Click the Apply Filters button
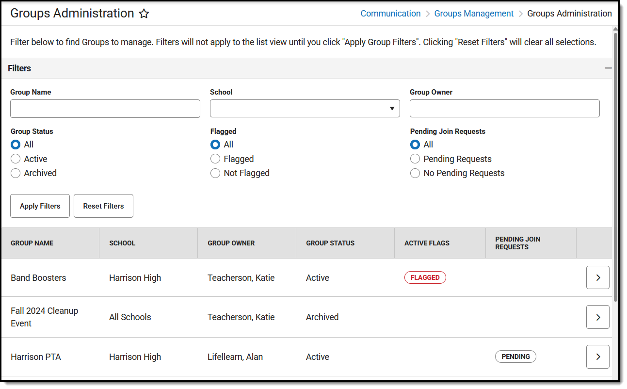The height and width of the screenshot is (389, 627). coord(40,206)
